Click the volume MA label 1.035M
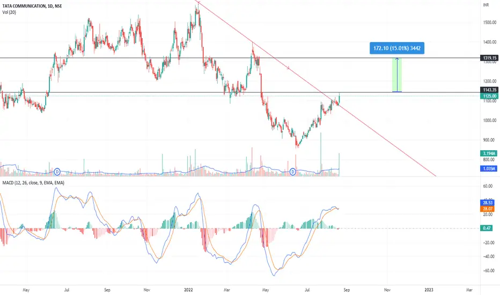 point(489,168)
